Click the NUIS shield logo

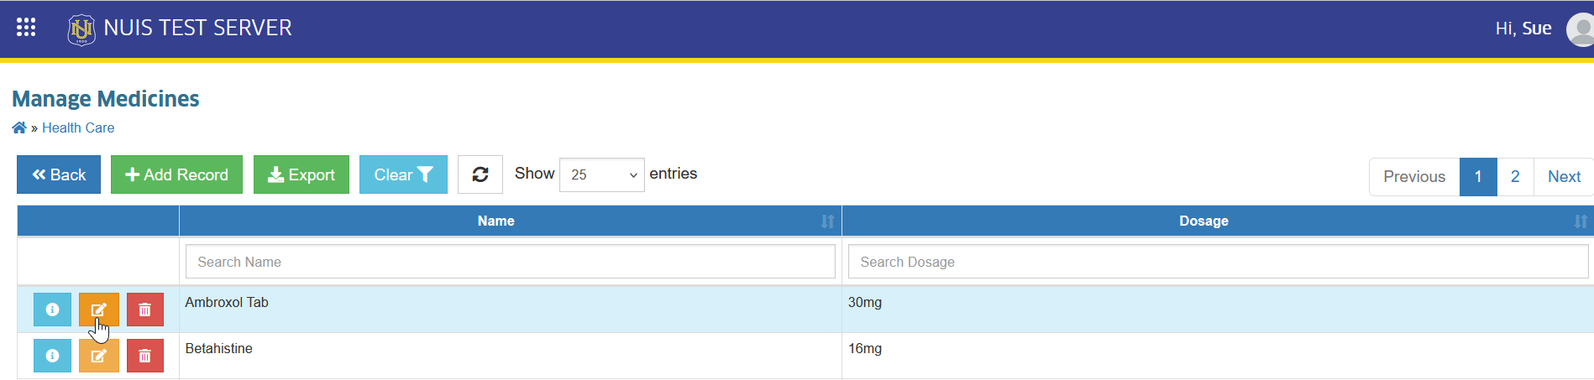pyautogui.click(x=81, y=29)
